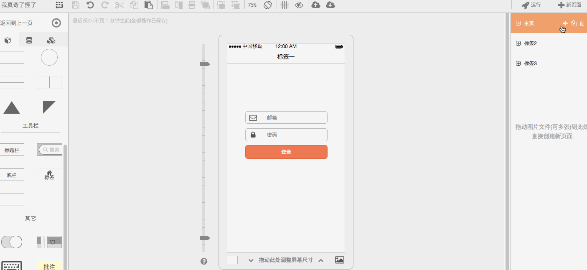Click the Paste toolbar icon
587x270 pixels.
tap(149, 5)
